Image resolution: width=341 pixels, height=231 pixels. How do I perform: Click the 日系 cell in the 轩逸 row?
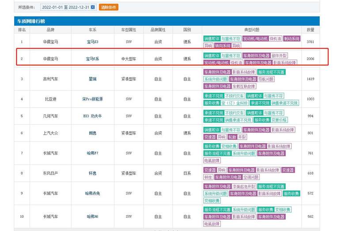pyautogui.click(x=187, y=173)
